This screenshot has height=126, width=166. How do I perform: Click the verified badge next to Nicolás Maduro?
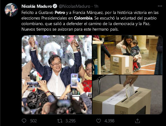[x=55, y=6]
